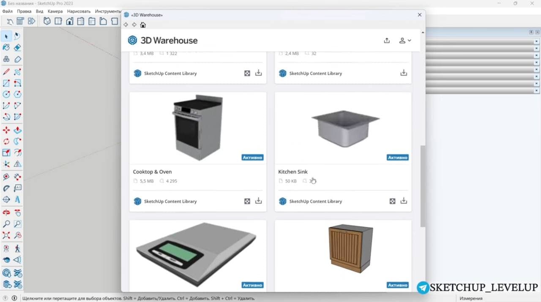Viewport: 541px width, 302px height.
Task: Pick the Tape Measure tool
Action: click(6, 177)
